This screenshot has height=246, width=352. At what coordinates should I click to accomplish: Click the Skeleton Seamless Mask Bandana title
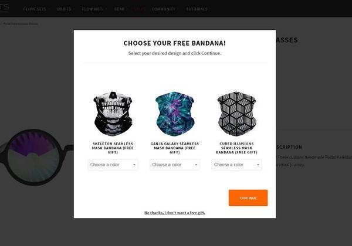click(x=113, y=148)
